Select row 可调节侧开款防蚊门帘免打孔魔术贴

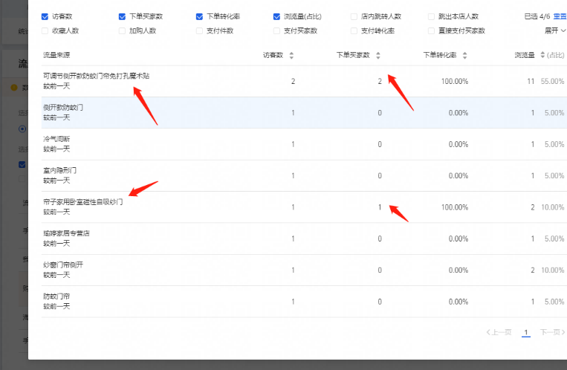pyautogui.click(x=304, y=82)
